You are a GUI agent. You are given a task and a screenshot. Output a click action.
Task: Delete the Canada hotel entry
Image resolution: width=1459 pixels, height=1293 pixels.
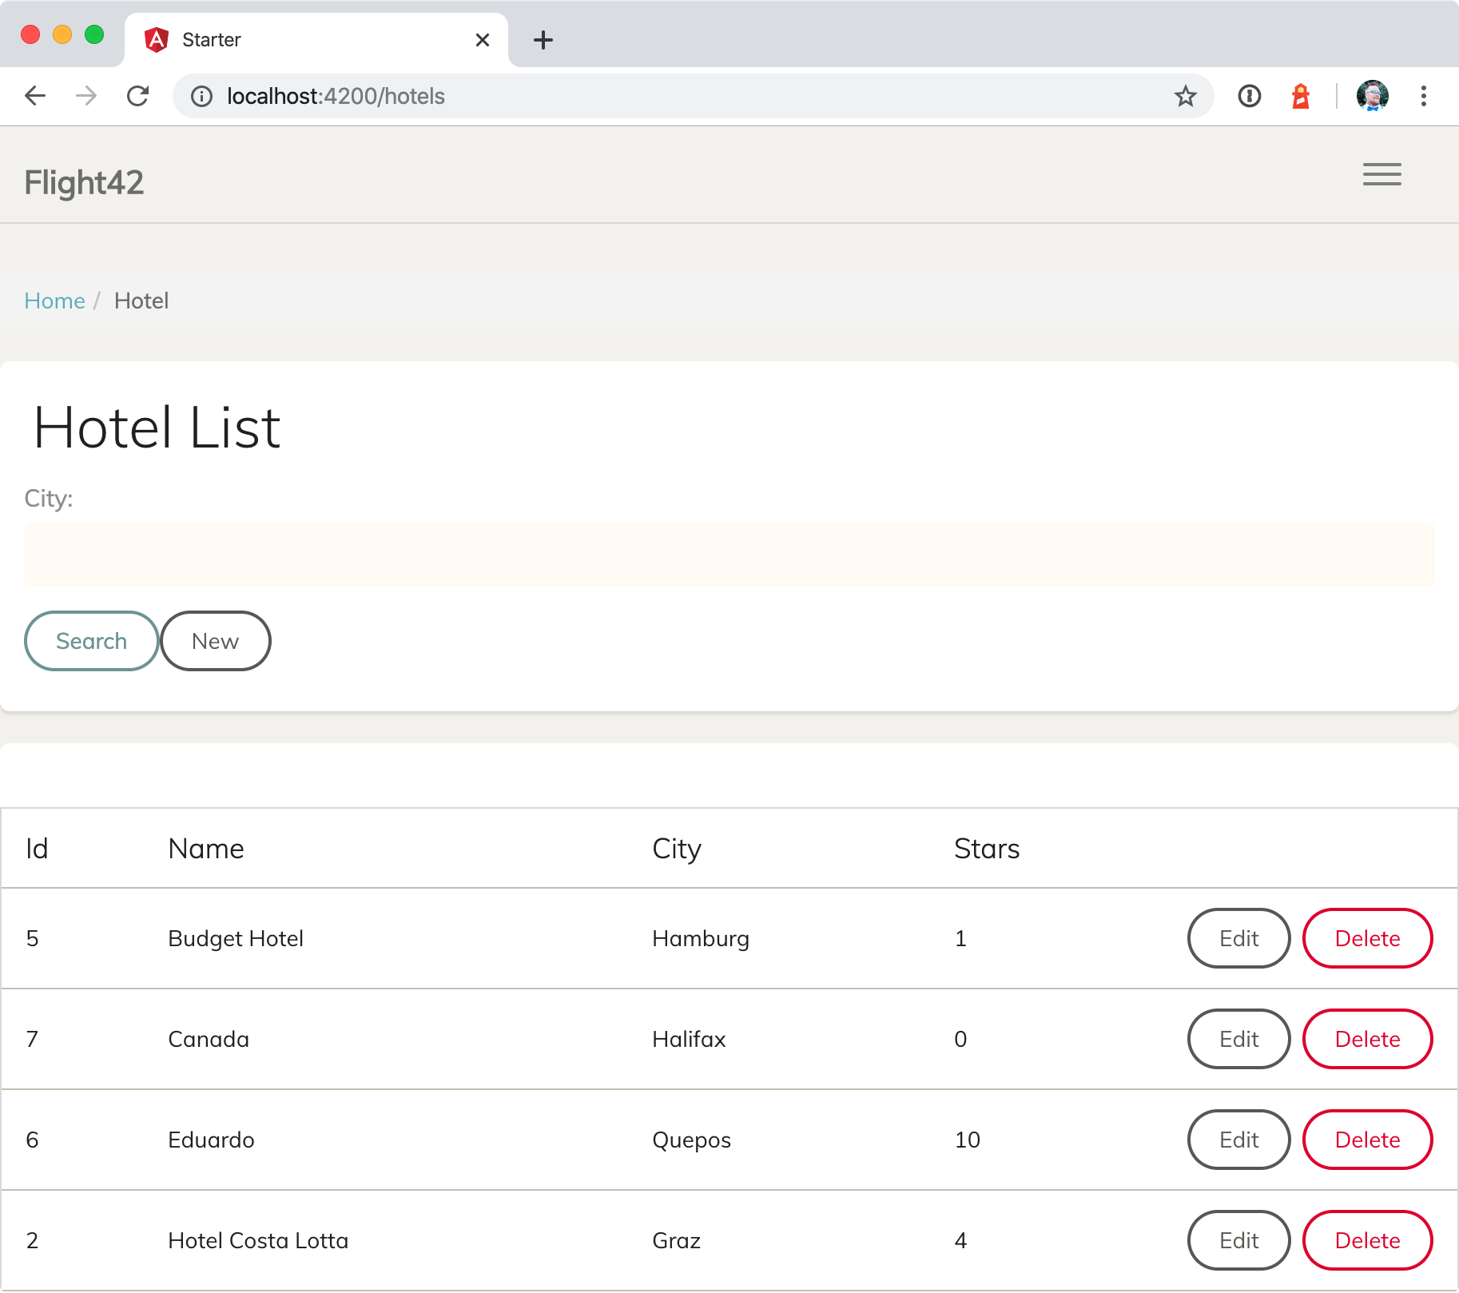[1367, 1039]
